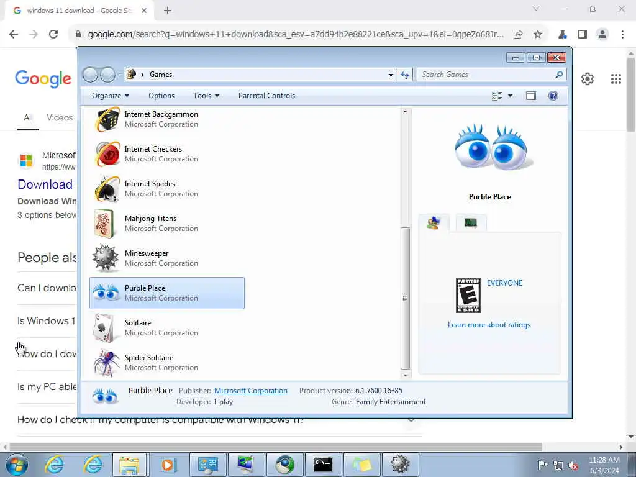
Task: Switch to the performance tab in preview pane
Action: [471, 223]
